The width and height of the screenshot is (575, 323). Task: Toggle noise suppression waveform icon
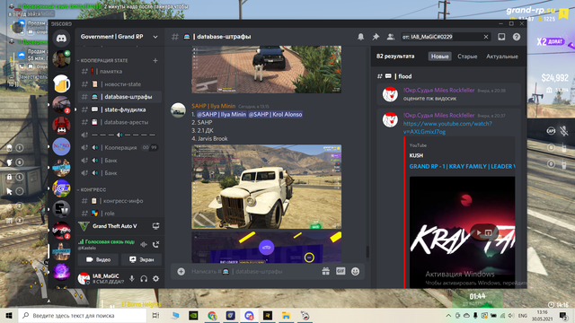[x=144, y=244]
